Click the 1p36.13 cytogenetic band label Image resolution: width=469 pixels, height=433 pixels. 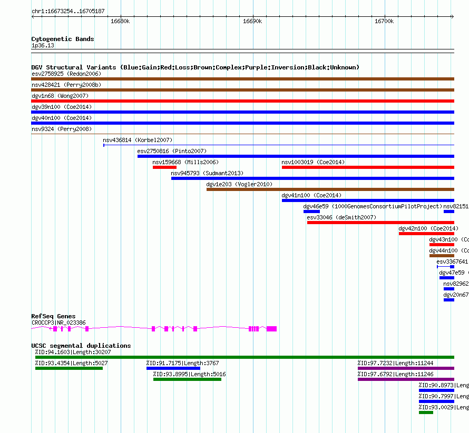click(43, 45)
